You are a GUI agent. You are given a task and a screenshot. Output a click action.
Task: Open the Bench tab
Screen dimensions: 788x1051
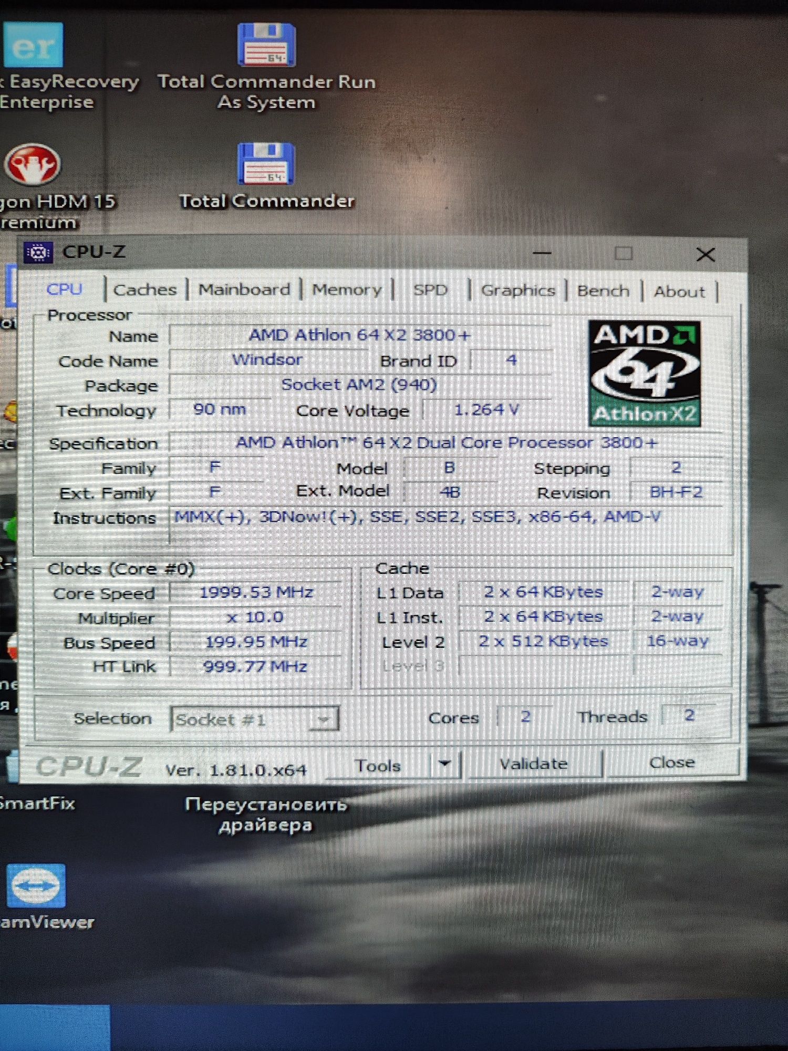pos(603,291)
